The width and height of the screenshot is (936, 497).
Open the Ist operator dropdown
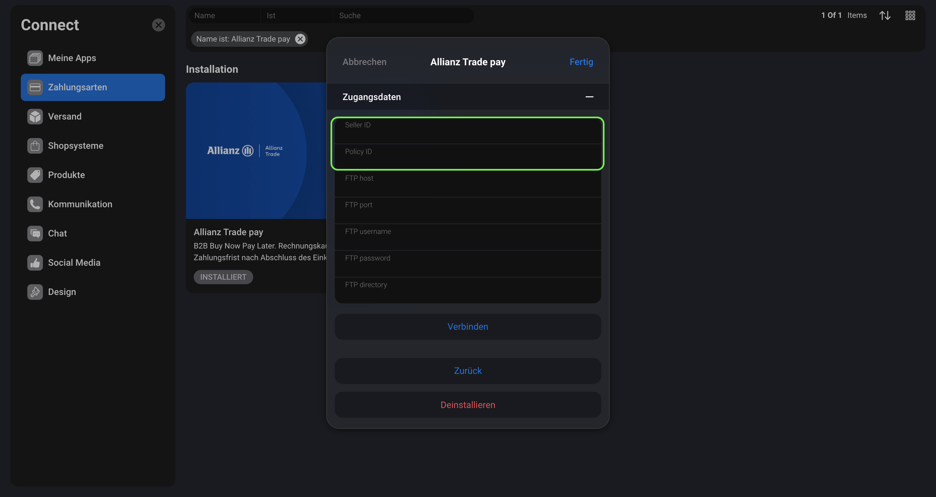click(x=296, y=16)
